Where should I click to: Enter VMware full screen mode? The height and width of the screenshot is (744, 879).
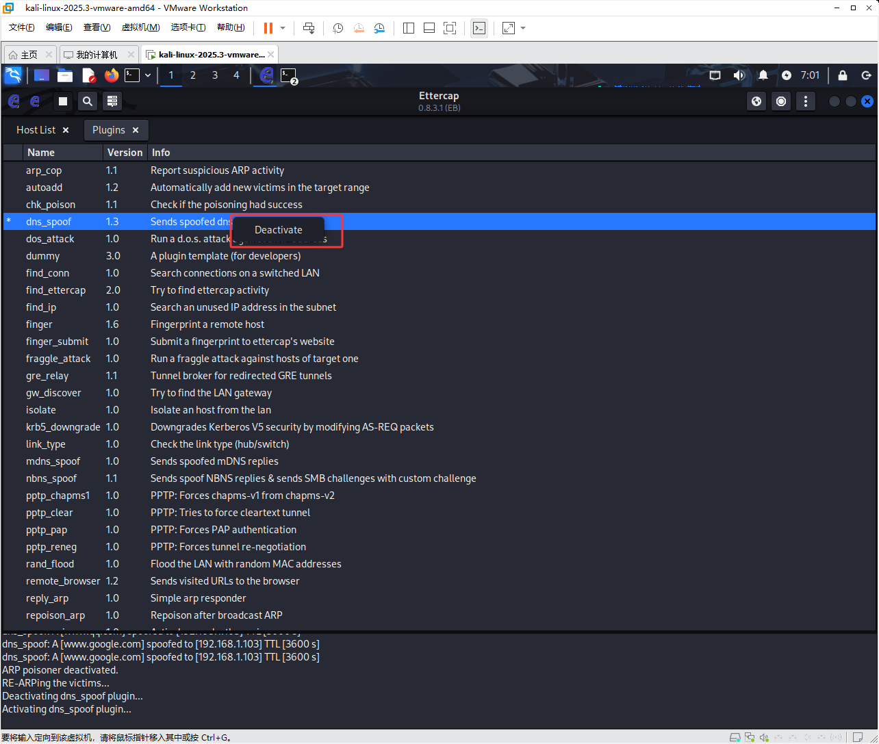[x=450, y=28]
